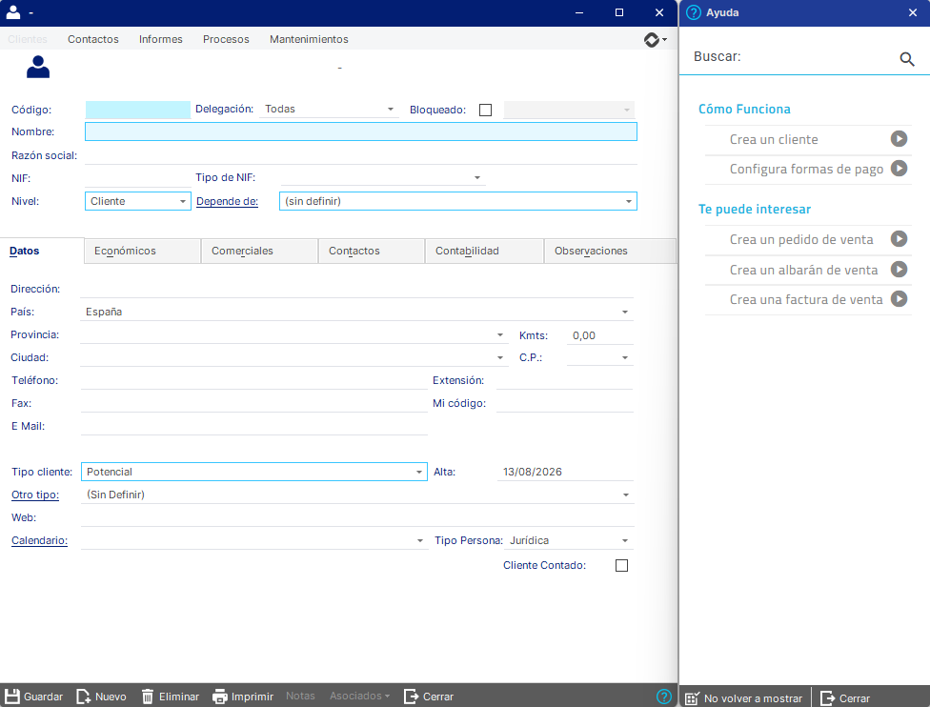
Task: Click the user icon in title bar
Action: tap(13, 12)
